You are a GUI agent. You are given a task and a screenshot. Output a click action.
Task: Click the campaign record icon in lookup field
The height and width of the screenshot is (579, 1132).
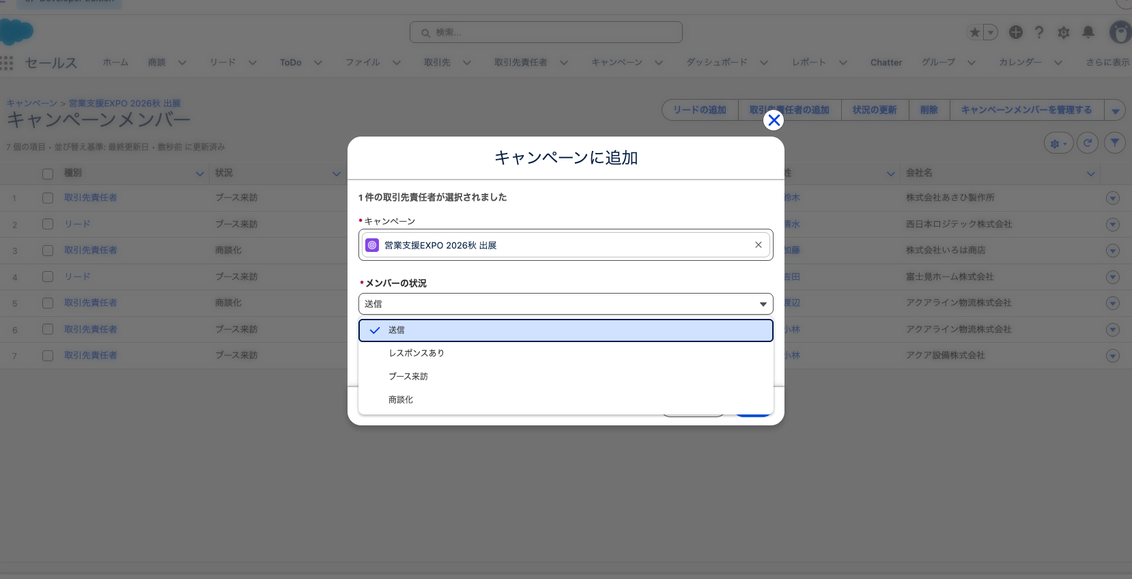coord(372,245)
